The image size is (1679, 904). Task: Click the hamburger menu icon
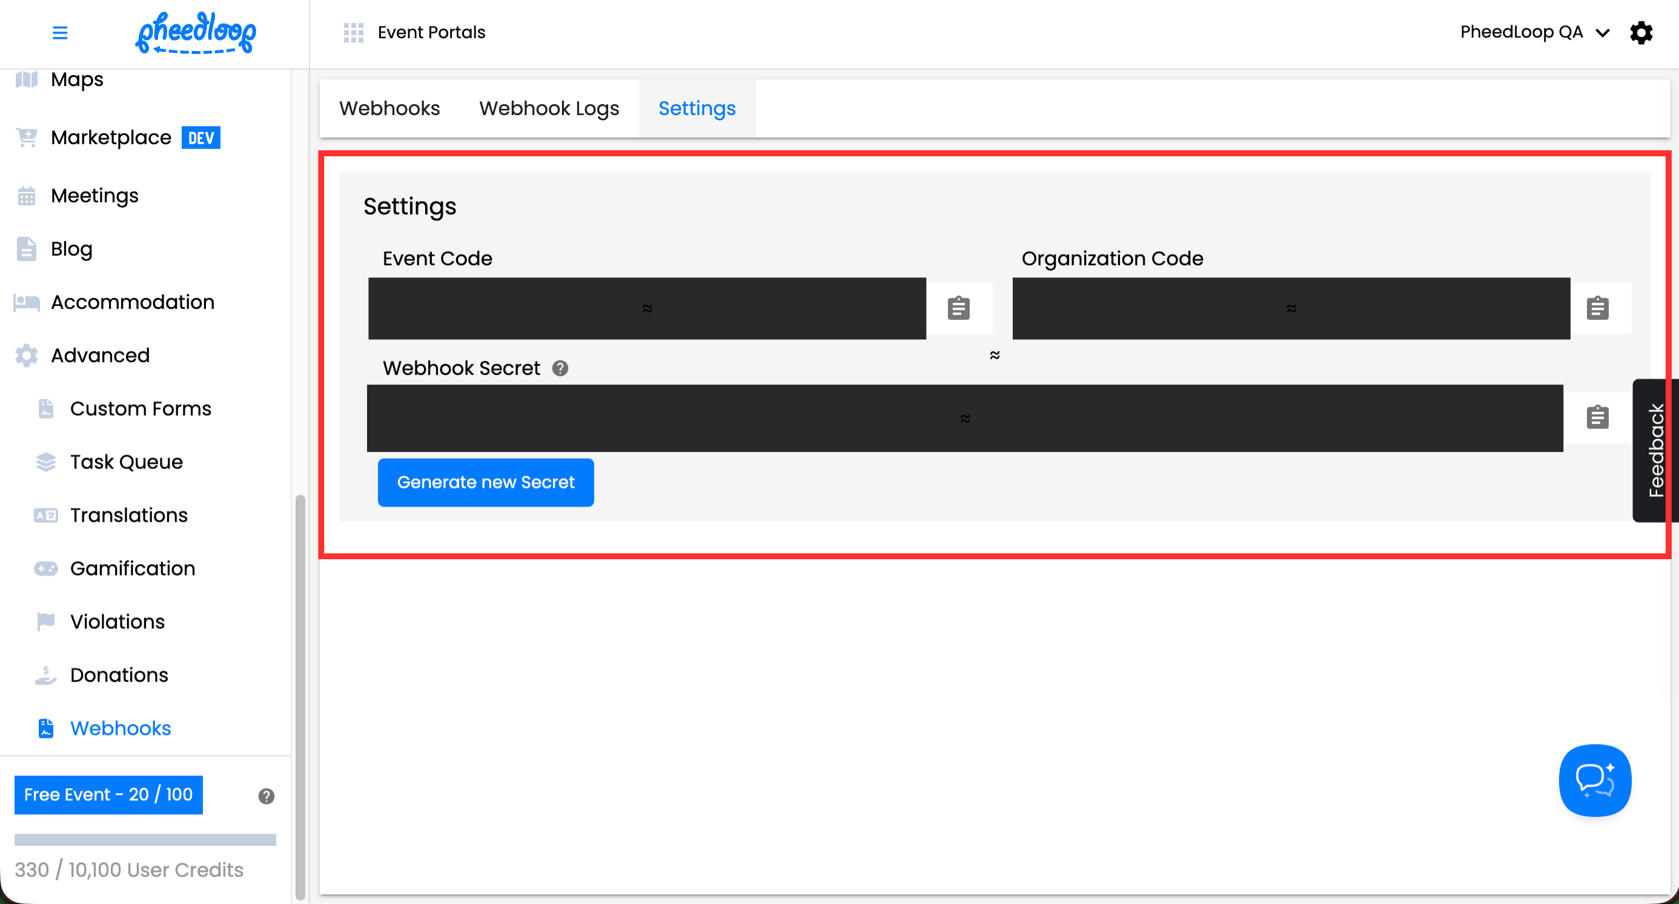point(59,33)
